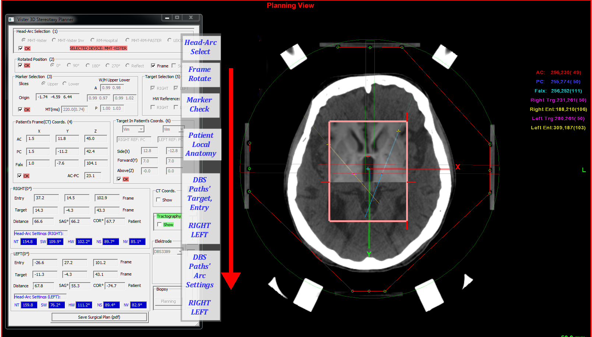
Task: Enable the Tractography Show checkbox
Action: pos(159,224)
